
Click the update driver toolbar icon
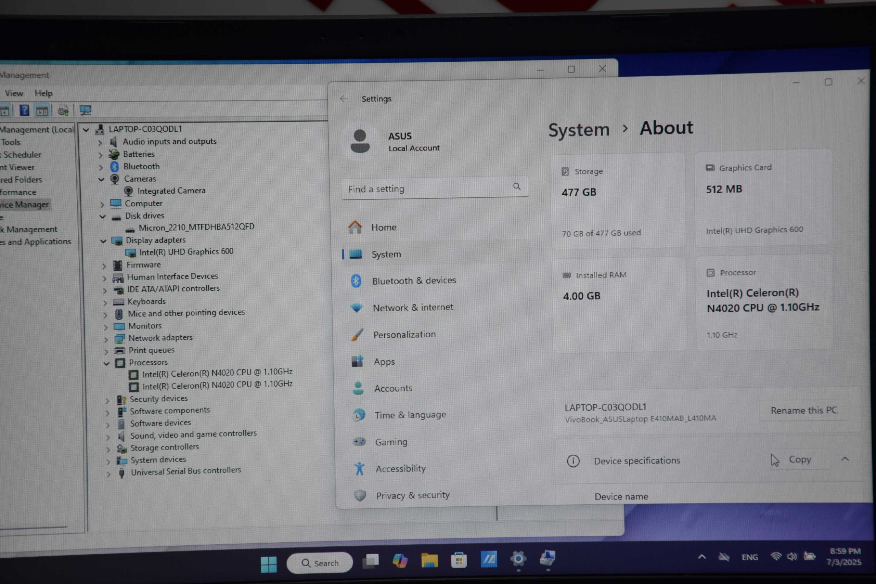tap(63, 110)
